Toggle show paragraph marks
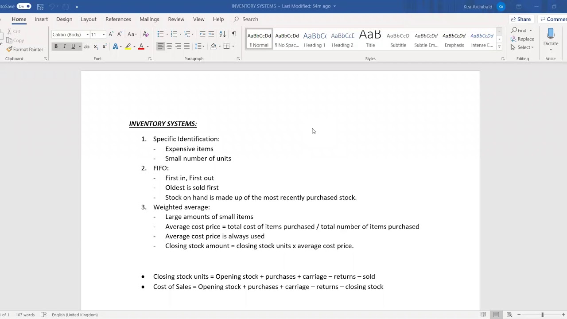Viewport: 567px width, 319px height. [x=234, y=34]
